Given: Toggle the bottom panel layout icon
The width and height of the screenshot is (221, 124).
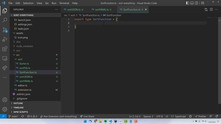Looking at the screenshot, I should (x=192, y=3).
